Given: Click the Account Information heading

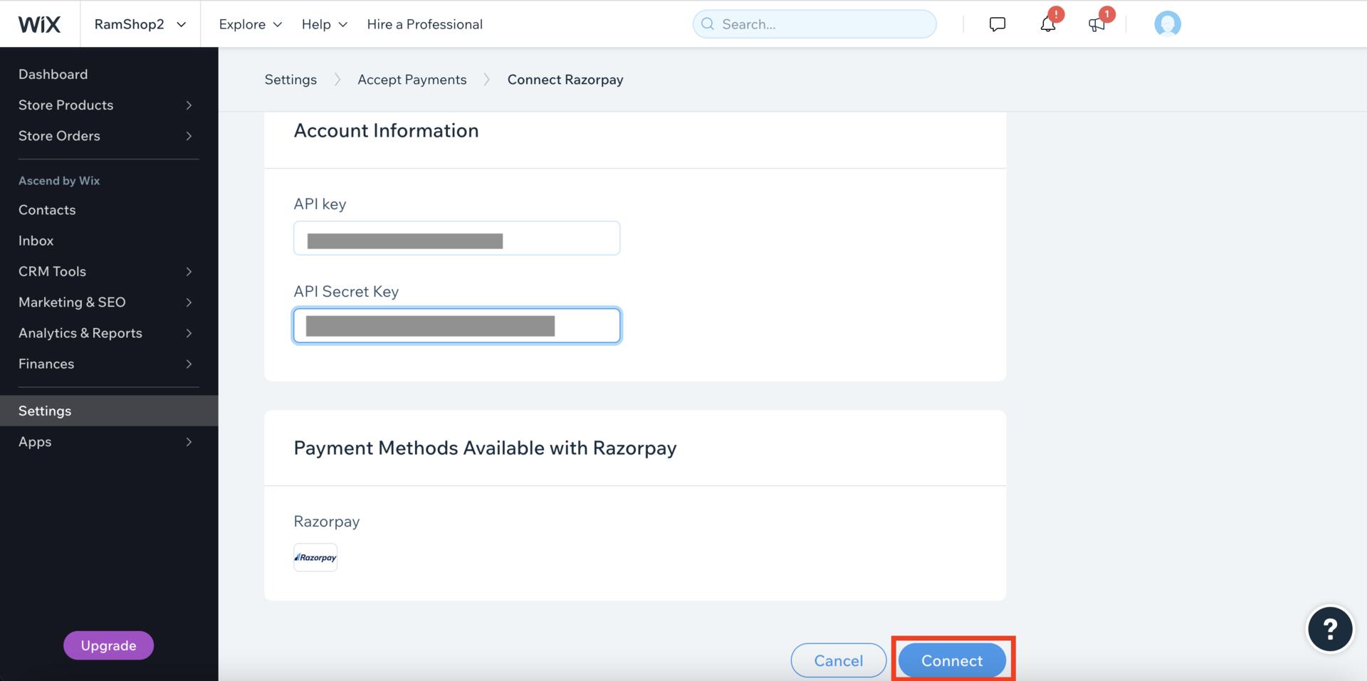Looking at the screenshot, I should pyautogui.click(x=386, y=131).
